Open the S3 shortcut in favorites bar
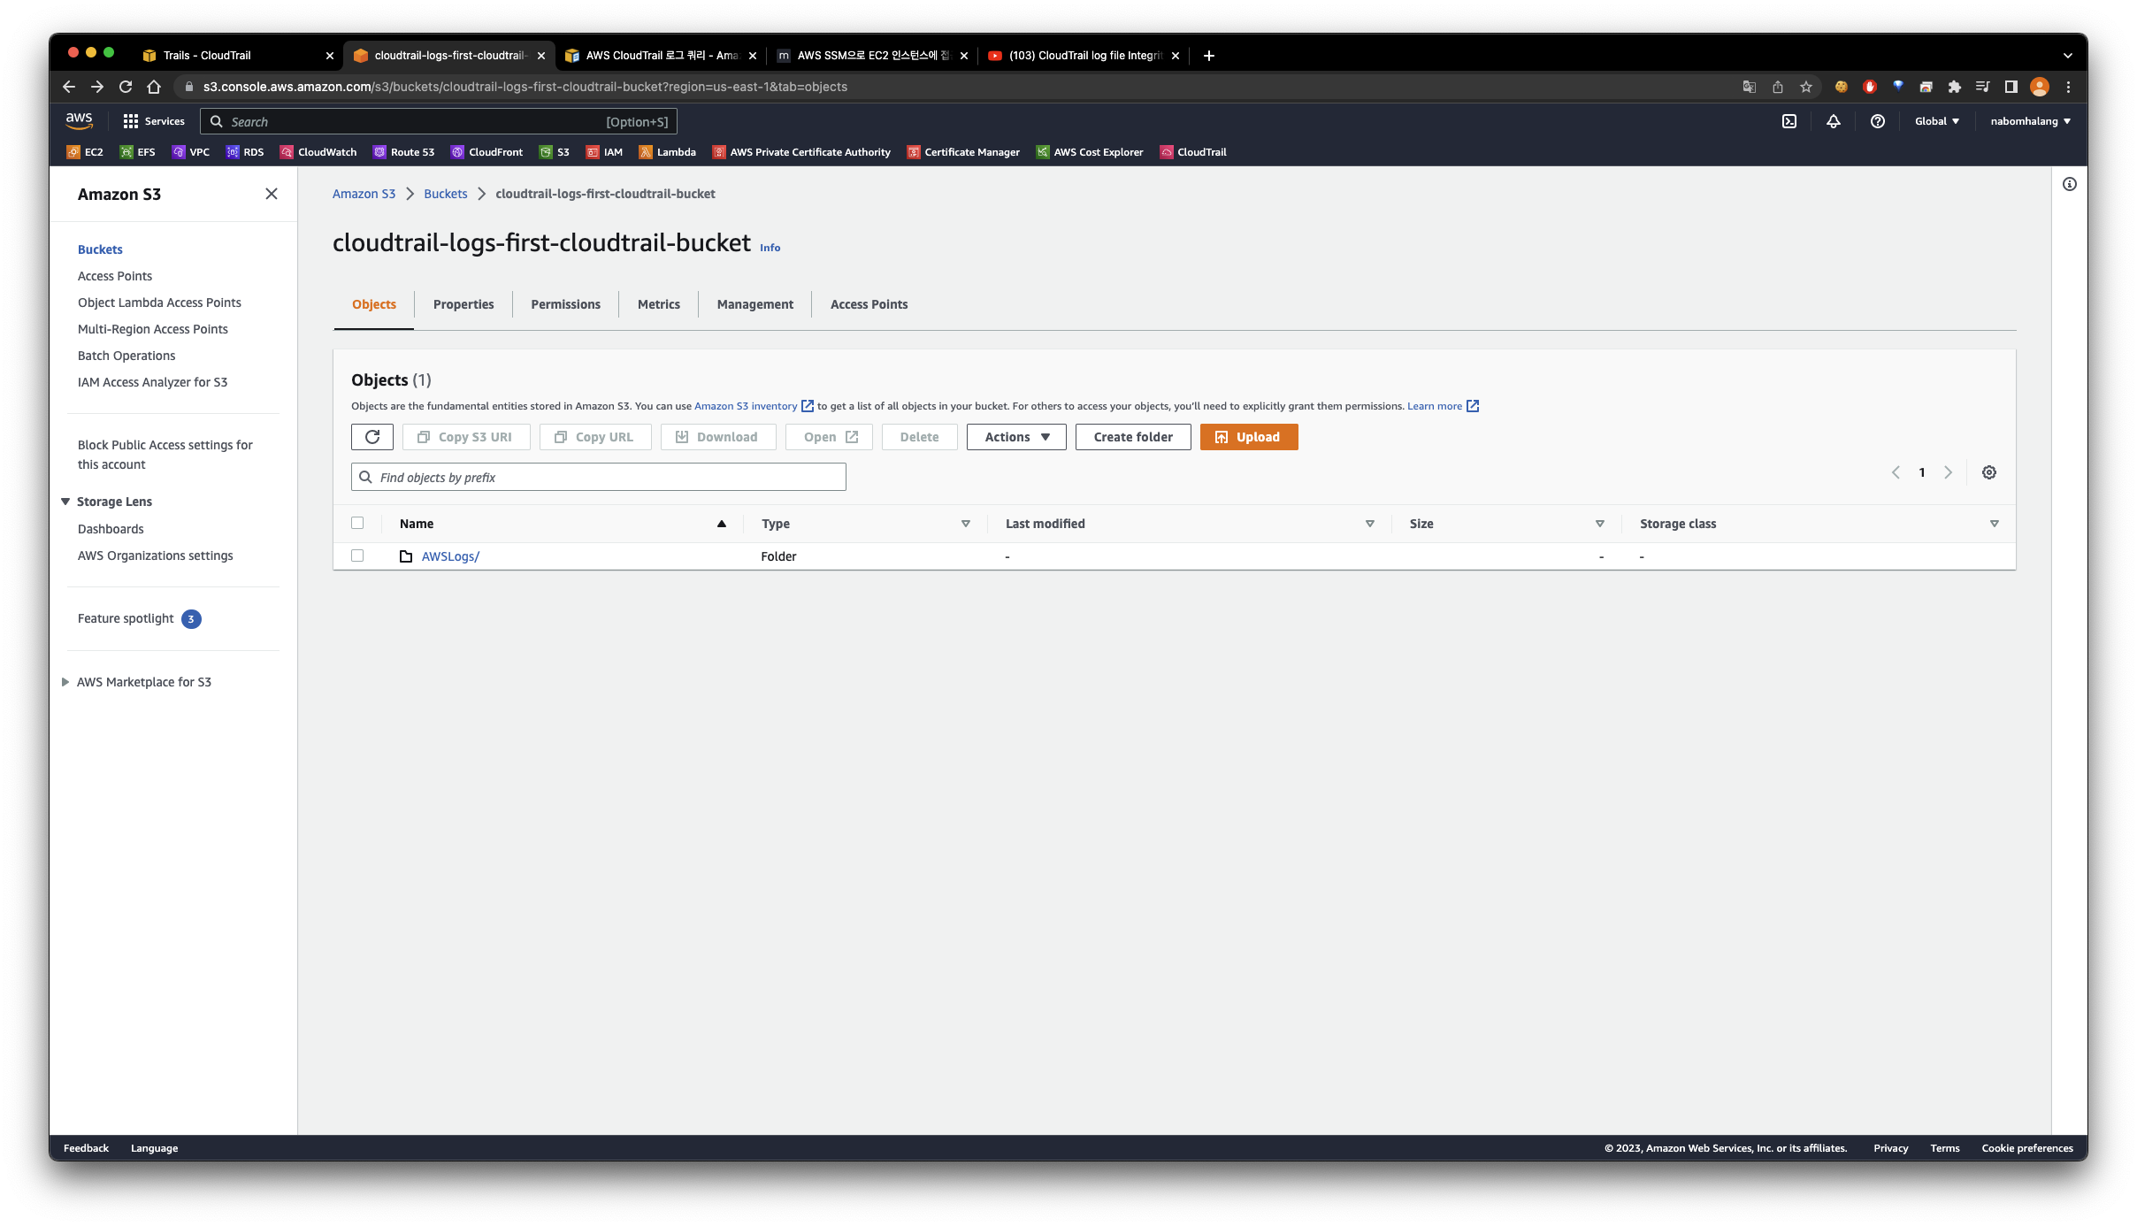Screen dimensions: 2137x1226 (x=555, y=152)
